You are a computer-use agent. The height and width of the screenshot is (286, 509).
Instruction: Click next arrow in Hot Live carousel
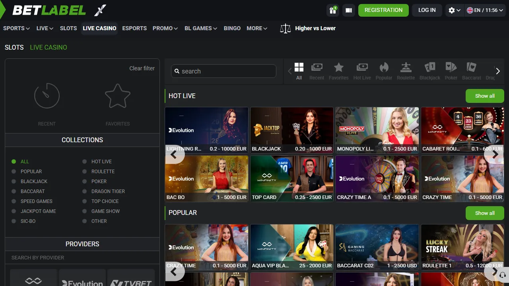495,155
